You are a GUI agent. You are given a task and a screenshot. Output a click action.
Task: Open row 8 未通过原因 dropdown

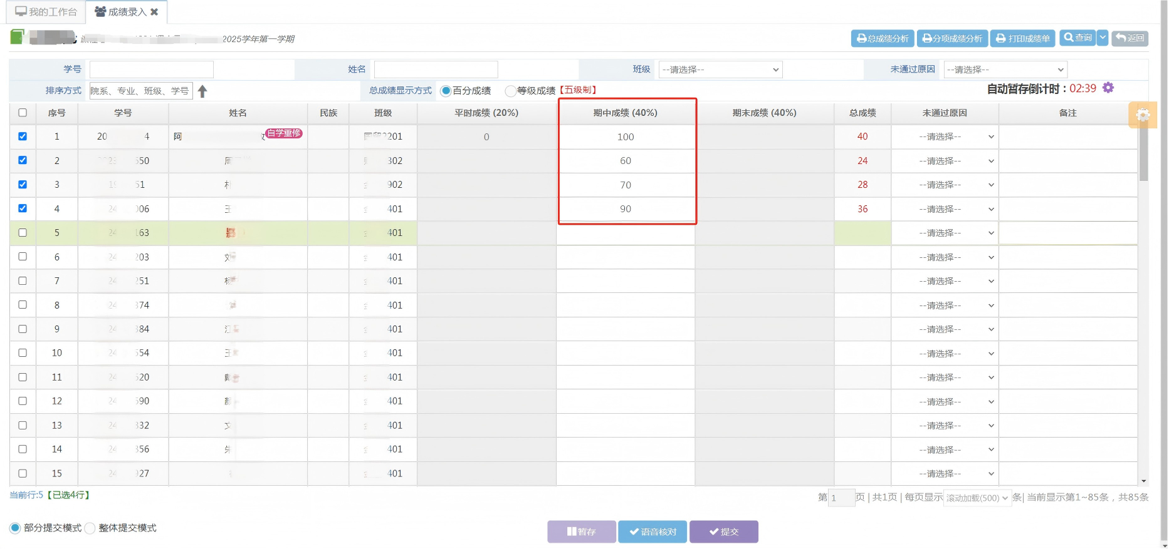pos(945,305)
